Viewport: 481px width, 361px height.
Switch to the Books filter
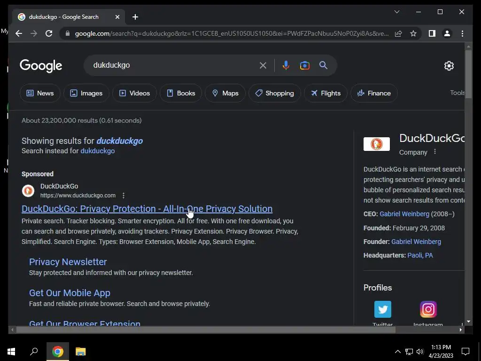[x=181, y=93]
